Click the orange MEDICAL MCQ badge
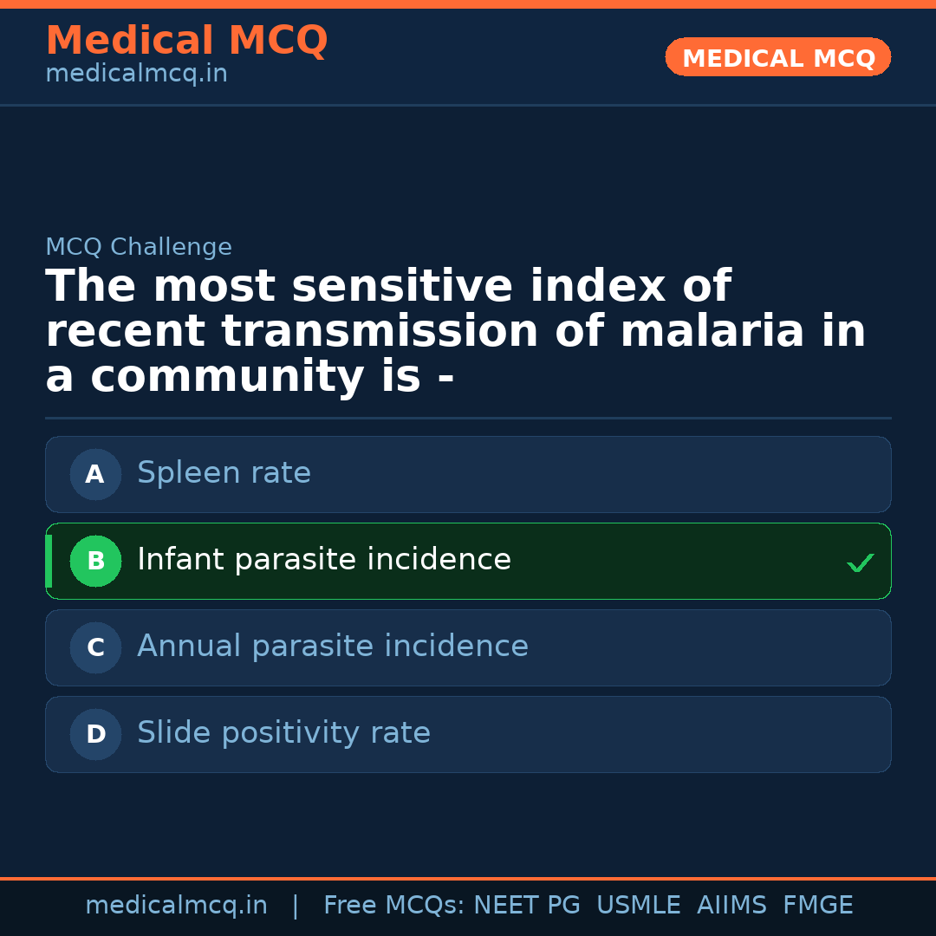Image resolution: width=936 pixels, height=936 pixels. pyautogui.click(x=777, y=57)
